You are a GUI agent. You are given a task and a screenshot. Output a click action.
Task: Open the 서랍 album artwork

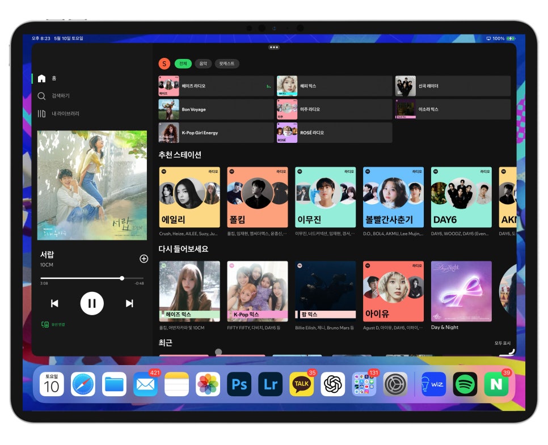[x=92, y=185]
